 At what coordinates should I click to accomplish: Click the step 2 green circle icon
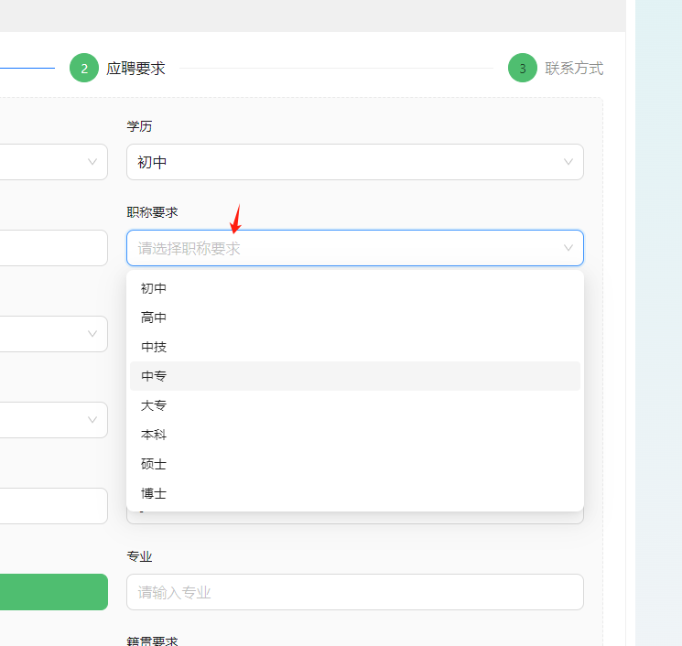(x=84, y=69)
